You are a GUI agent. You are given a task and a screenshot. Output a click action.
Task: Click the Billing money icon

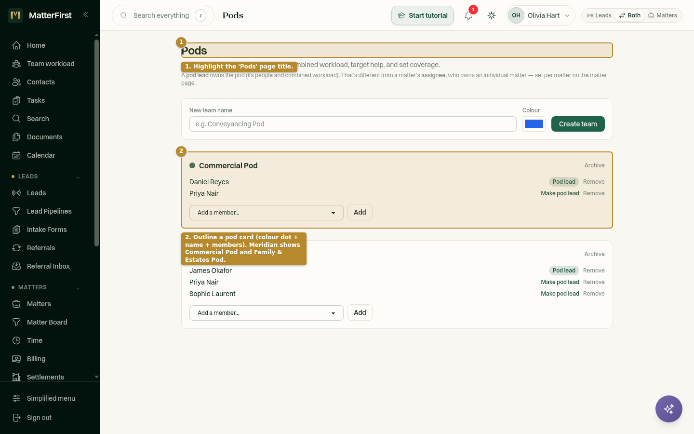tap(16, 359)
